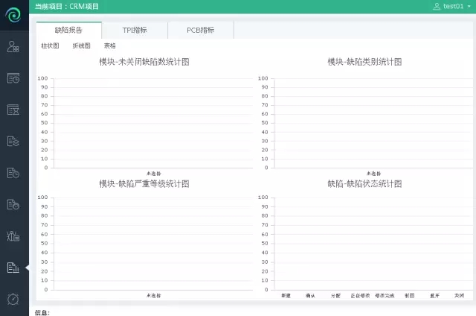Click the 正在修改 status axis label
This screenshot has width=476, height=316.
[360, 296]
